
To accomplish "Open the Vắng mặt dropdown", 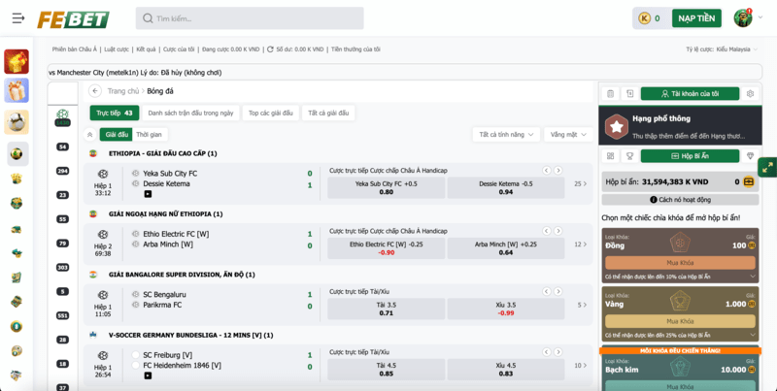I will point(567,135).
